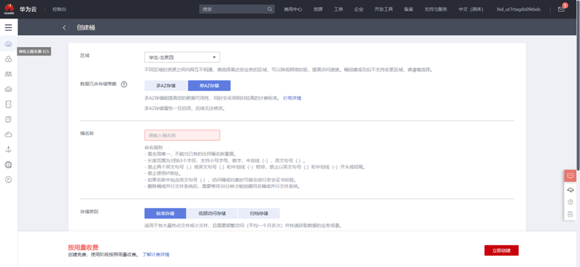Click the sidebar stacked-pages backup icon

tap(8, 120)
